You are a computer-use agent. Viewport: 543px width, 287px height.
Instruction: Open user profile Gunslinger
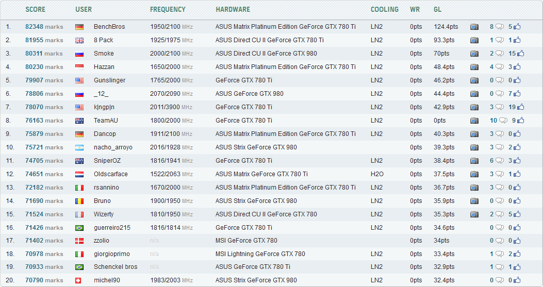pos(109,80)
